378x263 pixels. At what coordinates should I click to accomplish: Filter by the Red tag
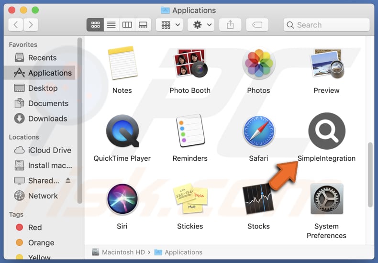[x=40, y=227]
